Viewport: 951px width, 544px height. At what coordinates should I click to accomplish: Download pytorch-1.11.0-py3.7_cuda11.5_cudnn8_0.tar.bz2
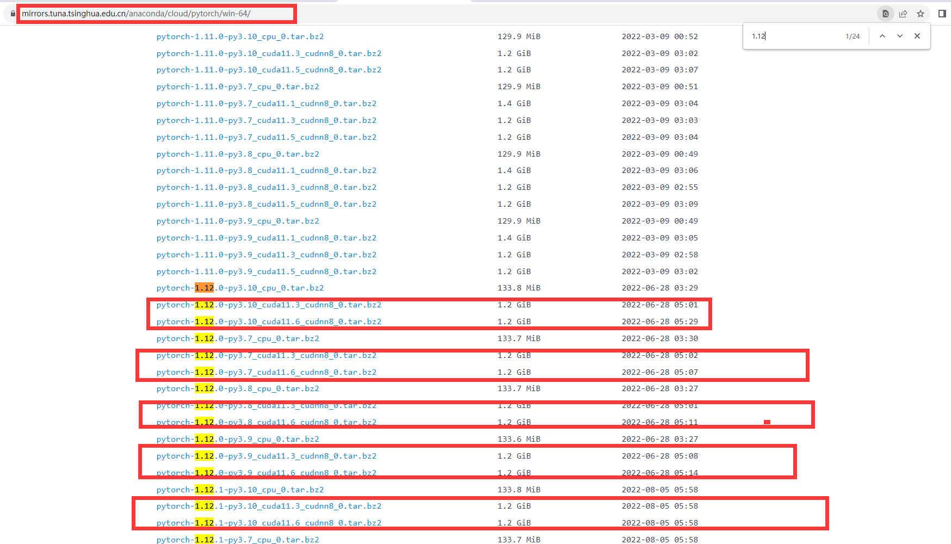[x=267, y=137]
